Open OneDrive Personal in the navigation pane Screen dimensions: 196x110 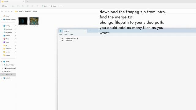(x=9, y=19)
